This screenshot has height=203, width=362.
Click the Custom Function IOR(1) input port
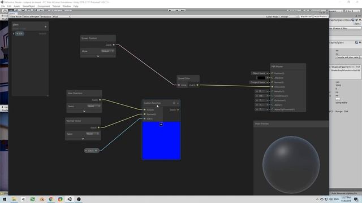tap(145, 119)
